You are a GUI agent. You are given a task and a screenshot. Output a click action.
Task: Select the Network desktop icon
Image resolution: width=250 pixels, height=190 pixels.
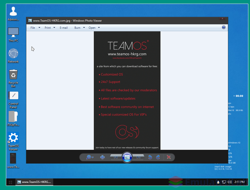pos(13,56)
